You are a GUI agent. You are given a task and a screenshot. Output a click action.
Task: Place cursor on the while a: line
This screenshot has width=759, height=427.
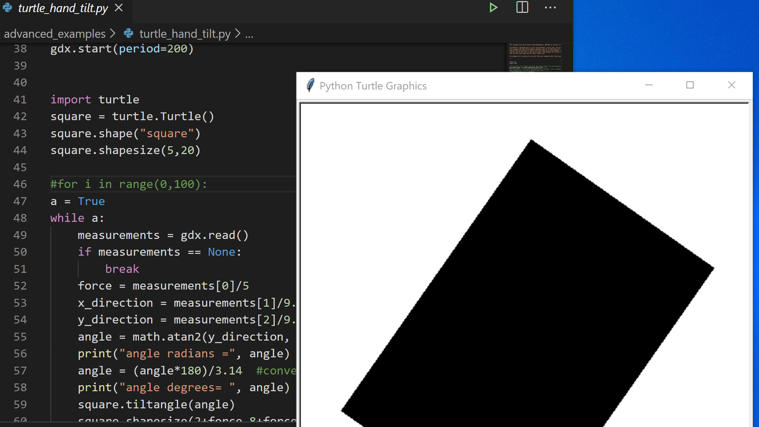click(77, 218)
